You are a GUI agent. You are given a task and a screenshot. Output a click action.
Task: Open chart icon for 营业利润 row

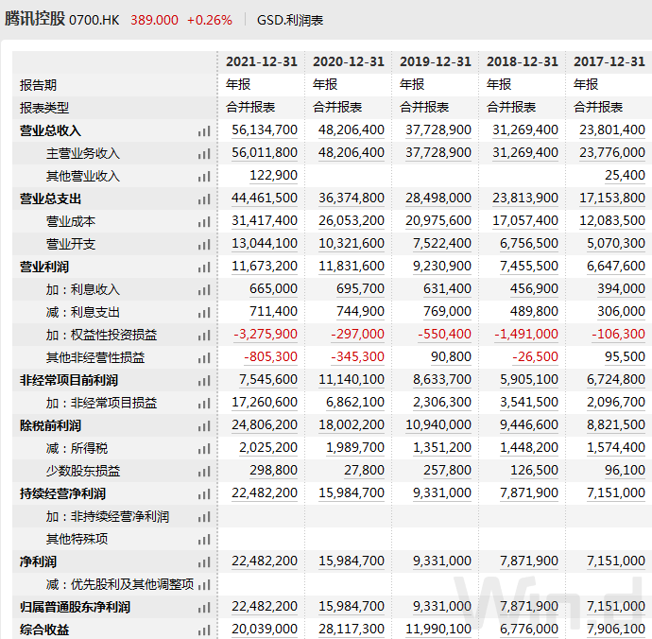coord(204,268)
